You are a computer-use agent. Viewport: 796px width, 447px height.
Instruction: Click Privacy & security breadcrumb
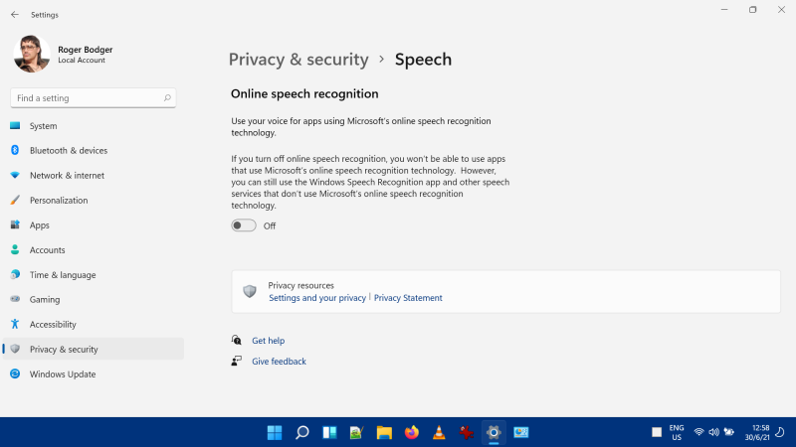click(298, 60)
